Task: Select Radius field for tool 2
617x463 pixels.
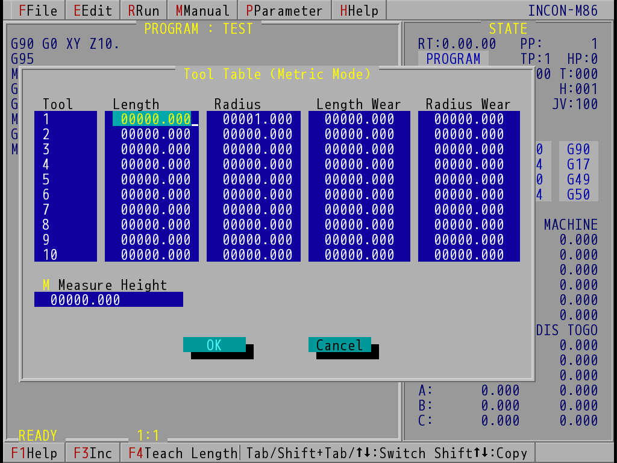Action: click(254, 134)
